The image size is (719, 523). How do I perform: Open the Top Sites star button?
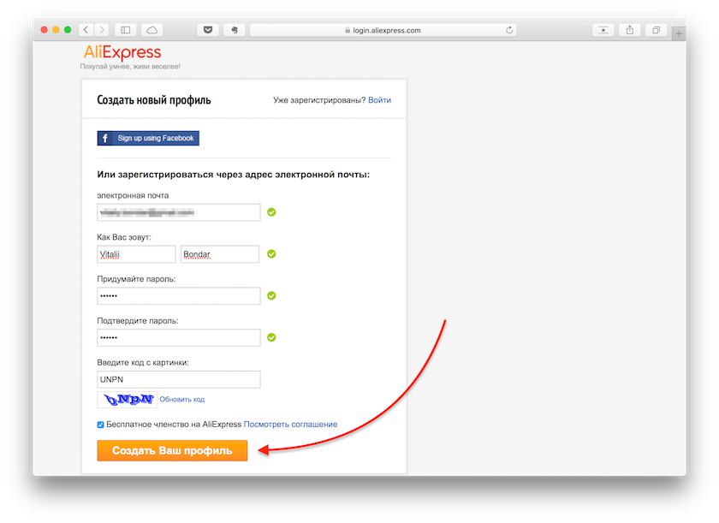(603, 30)
